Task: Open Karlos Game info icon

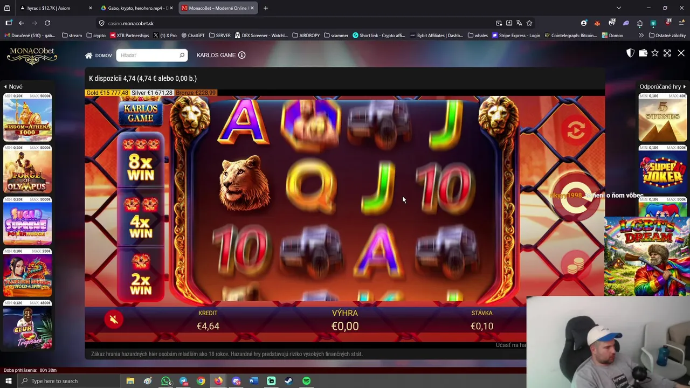Action: point(241,55)
